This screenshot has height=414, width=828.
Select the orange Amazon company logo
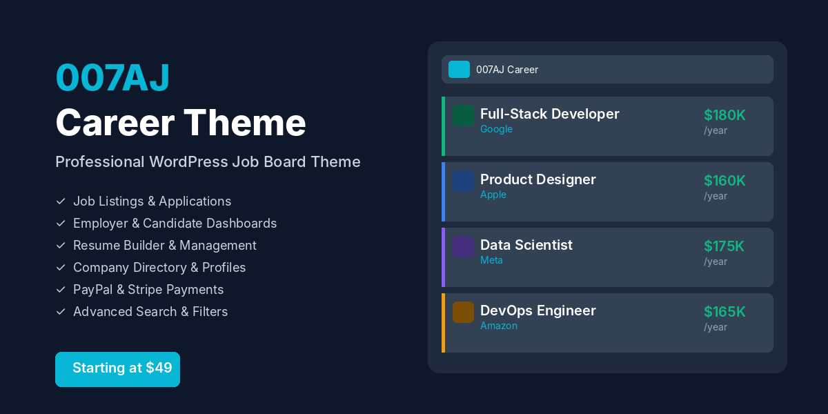464,312
